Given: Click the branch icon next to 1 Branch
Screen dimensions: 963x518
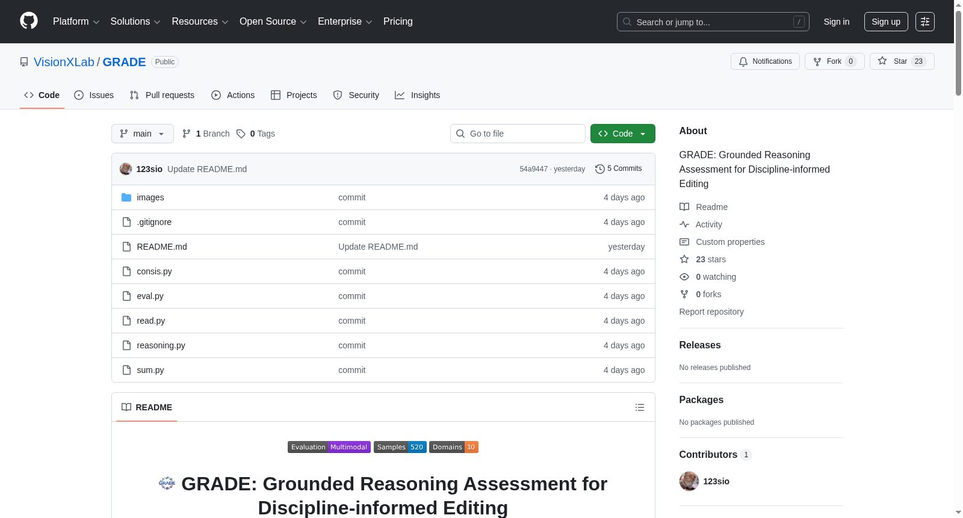Looking at the screenshot, I should [x=187, y=134].
